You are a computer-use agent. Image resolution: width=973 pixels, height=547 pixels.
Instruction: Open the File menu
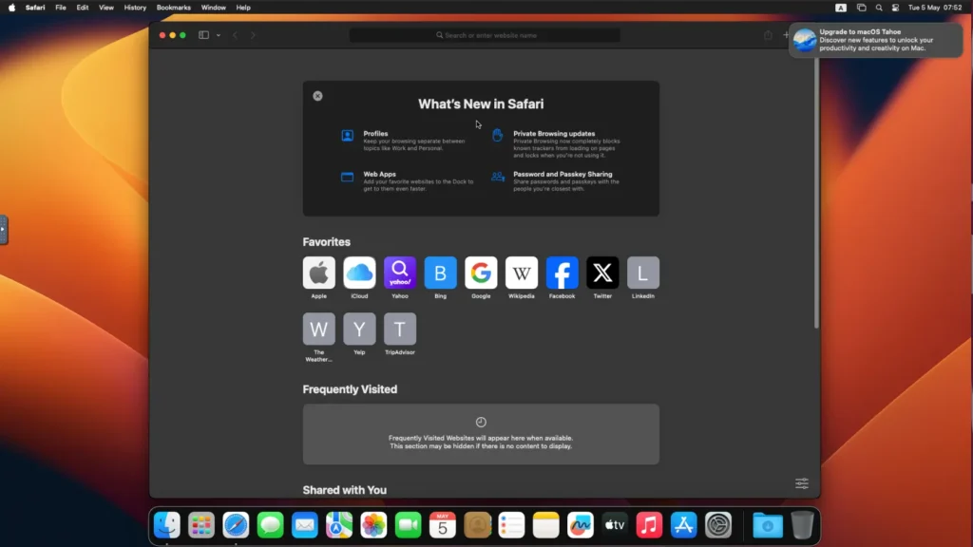pos(60,8)
